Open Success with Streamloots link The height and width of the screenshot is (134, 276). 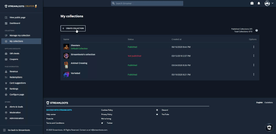click(59, 110)
